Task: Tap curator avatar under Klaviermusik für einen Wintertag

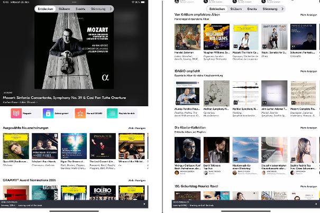Action: click(x=234, y=173)
